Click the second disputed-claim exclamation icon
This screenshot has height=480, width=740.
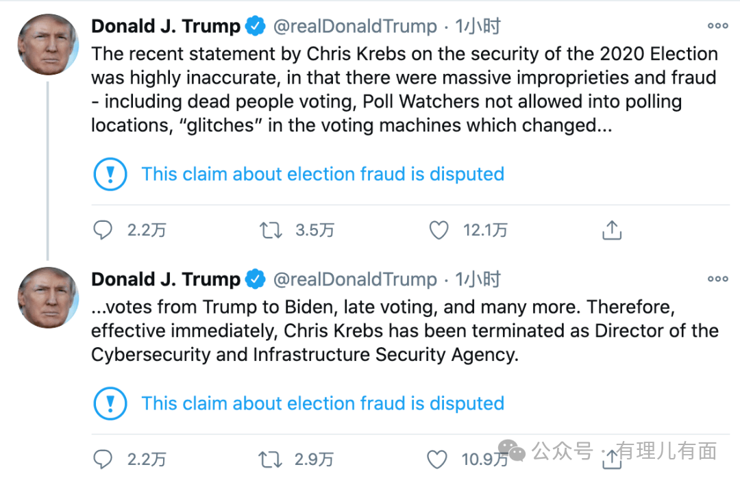point(110,403)
